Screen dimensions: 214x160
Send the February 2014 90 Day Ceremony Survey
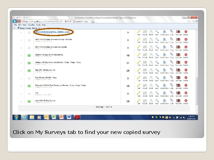point(151,86)
